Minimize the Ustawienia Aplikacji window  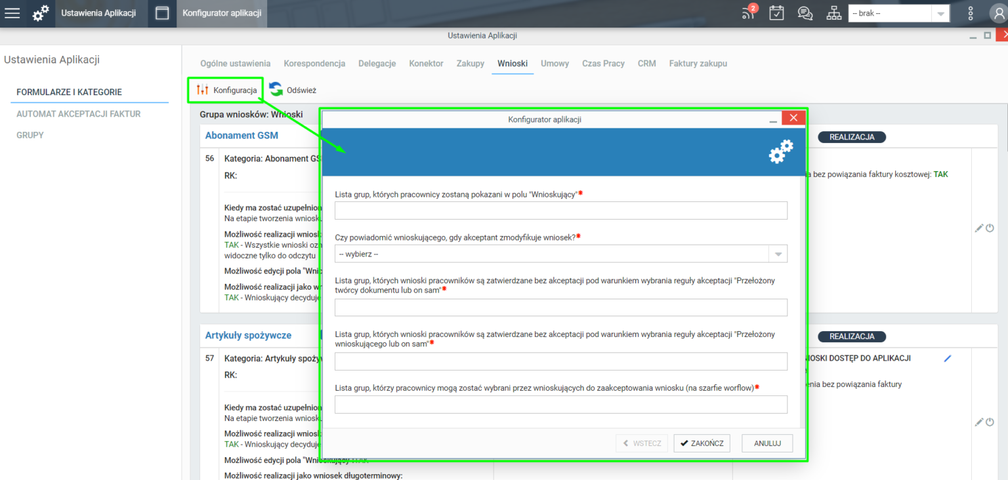tap(973, 35)
